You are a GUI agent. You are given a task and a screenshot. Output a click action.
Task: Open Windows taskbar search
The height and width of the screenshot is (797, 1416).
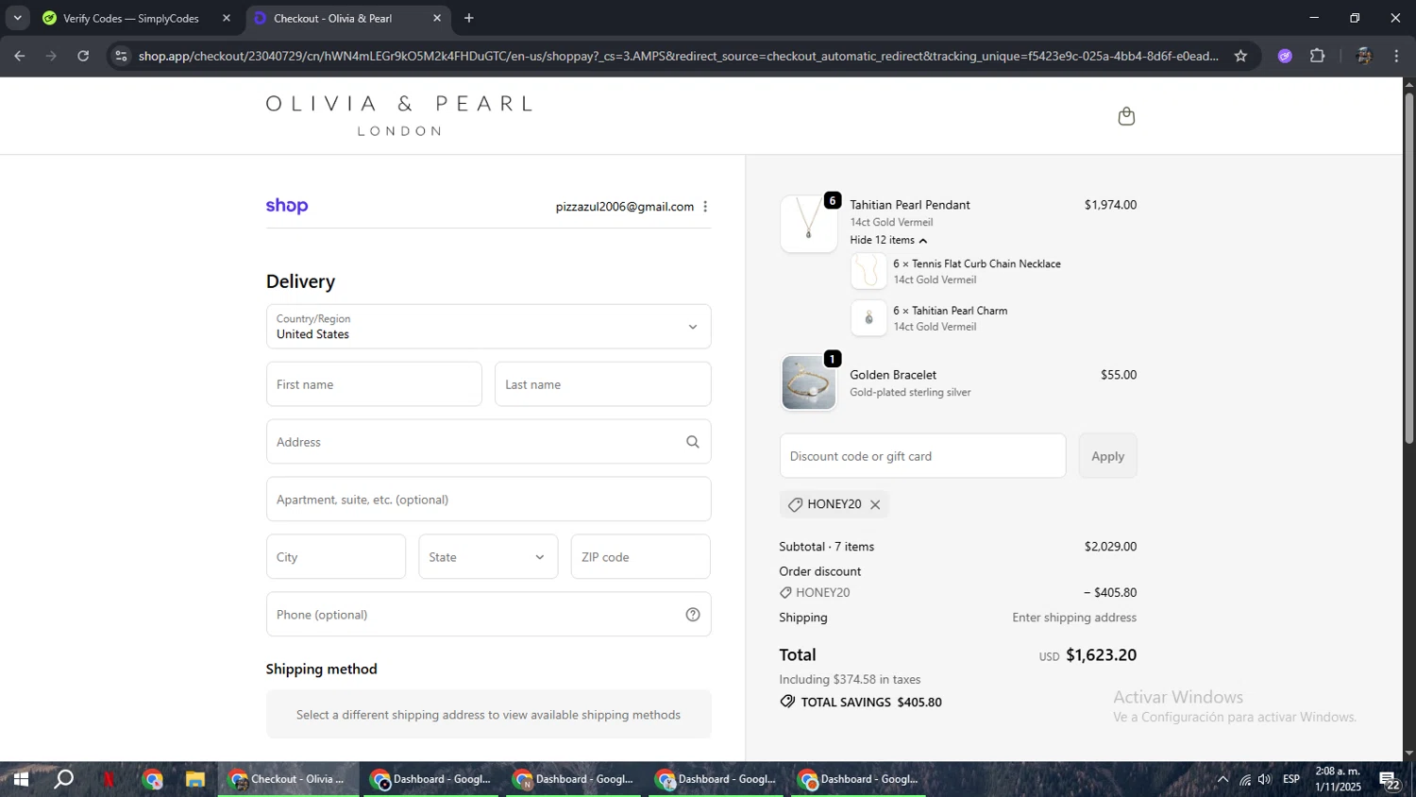(63, 780)
